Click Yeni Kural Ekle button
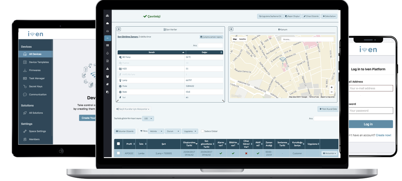The image size is (402, 181). point(328,109)
